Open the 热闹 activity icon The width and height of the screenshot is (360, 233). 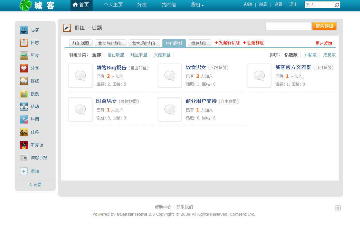[x=23, y=119]
